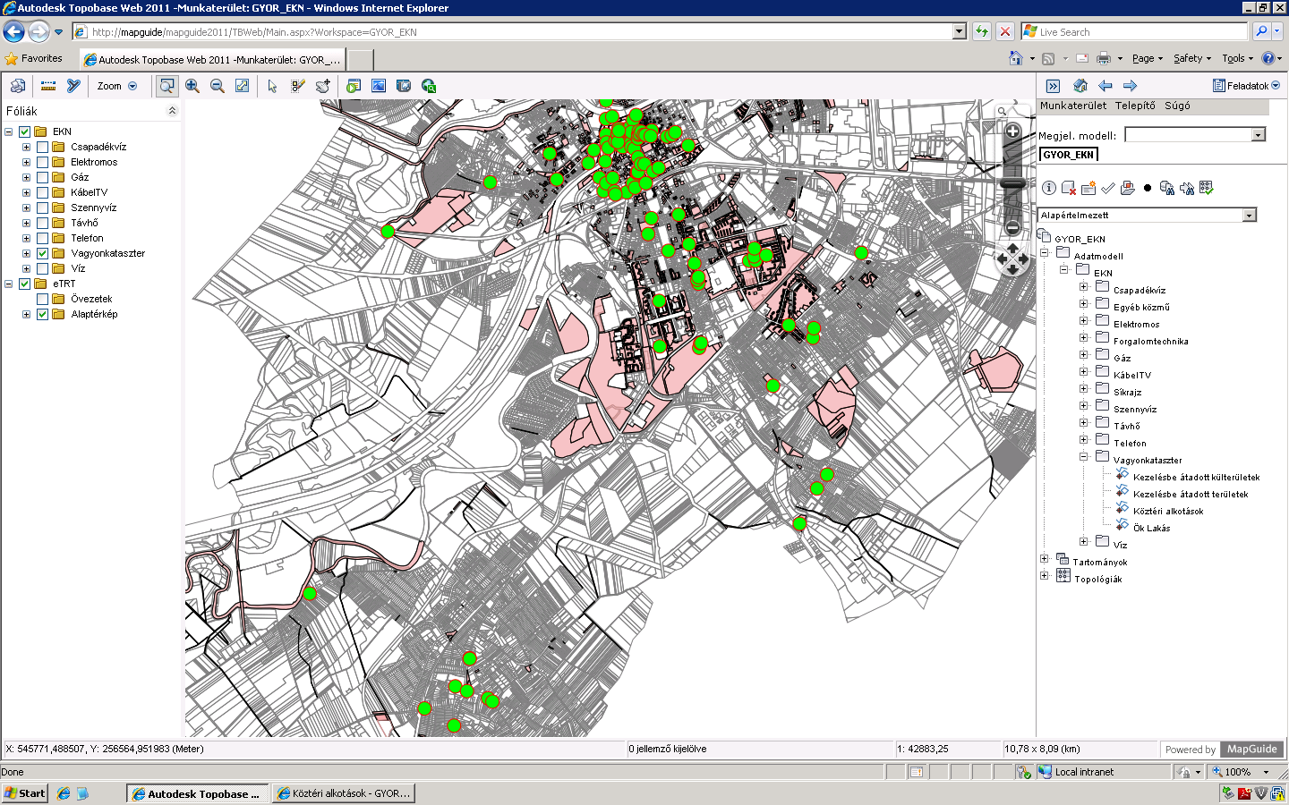This screenshot has height=805, width=1289.
Task: Open the browser Page menu
Action: (x=1148, y=58)
